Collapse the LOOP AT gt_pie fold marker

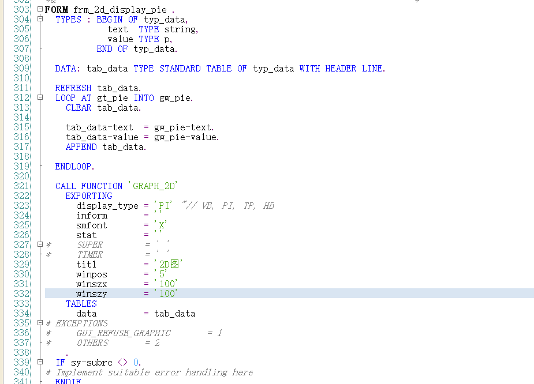pos(40,97)
